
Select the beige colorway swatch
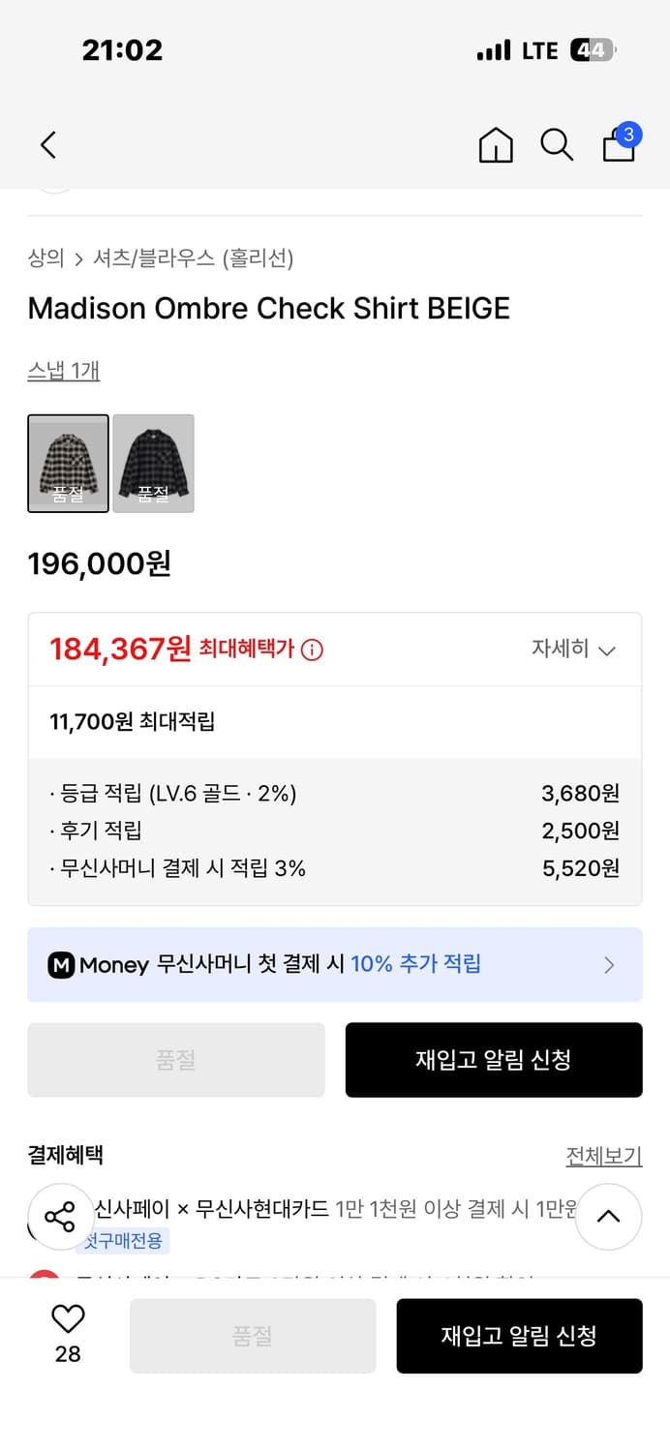(x=68, y=463)
